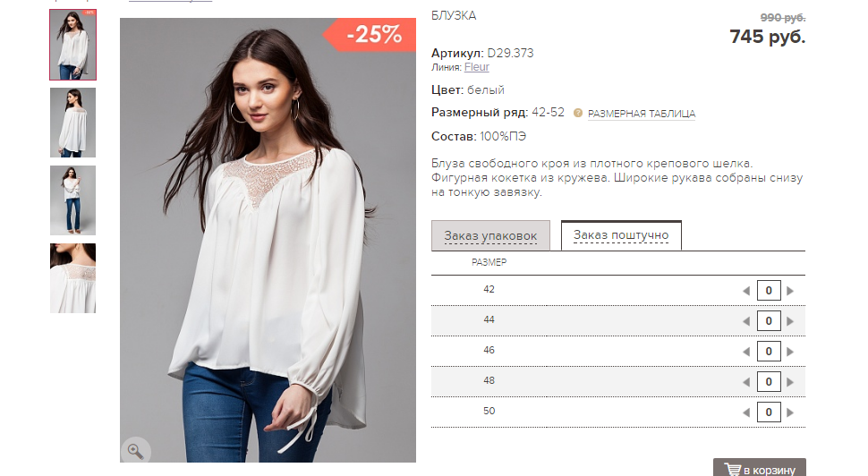Click the question mark icon beside size chart
This screenshot has height=476, width=868.
578,114
